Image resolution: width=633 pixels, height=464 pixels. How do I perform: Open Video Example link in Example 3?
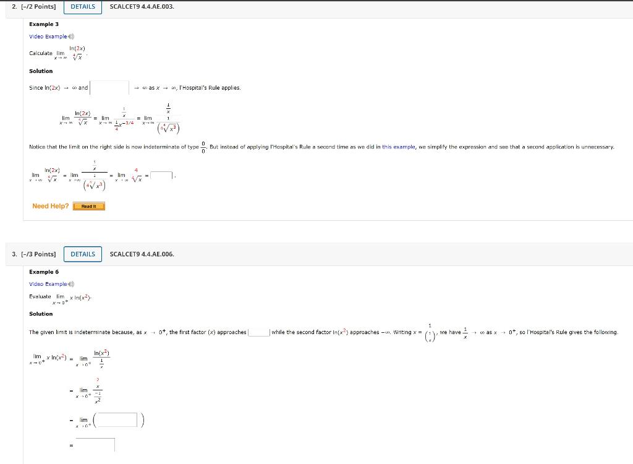point(48,37)
